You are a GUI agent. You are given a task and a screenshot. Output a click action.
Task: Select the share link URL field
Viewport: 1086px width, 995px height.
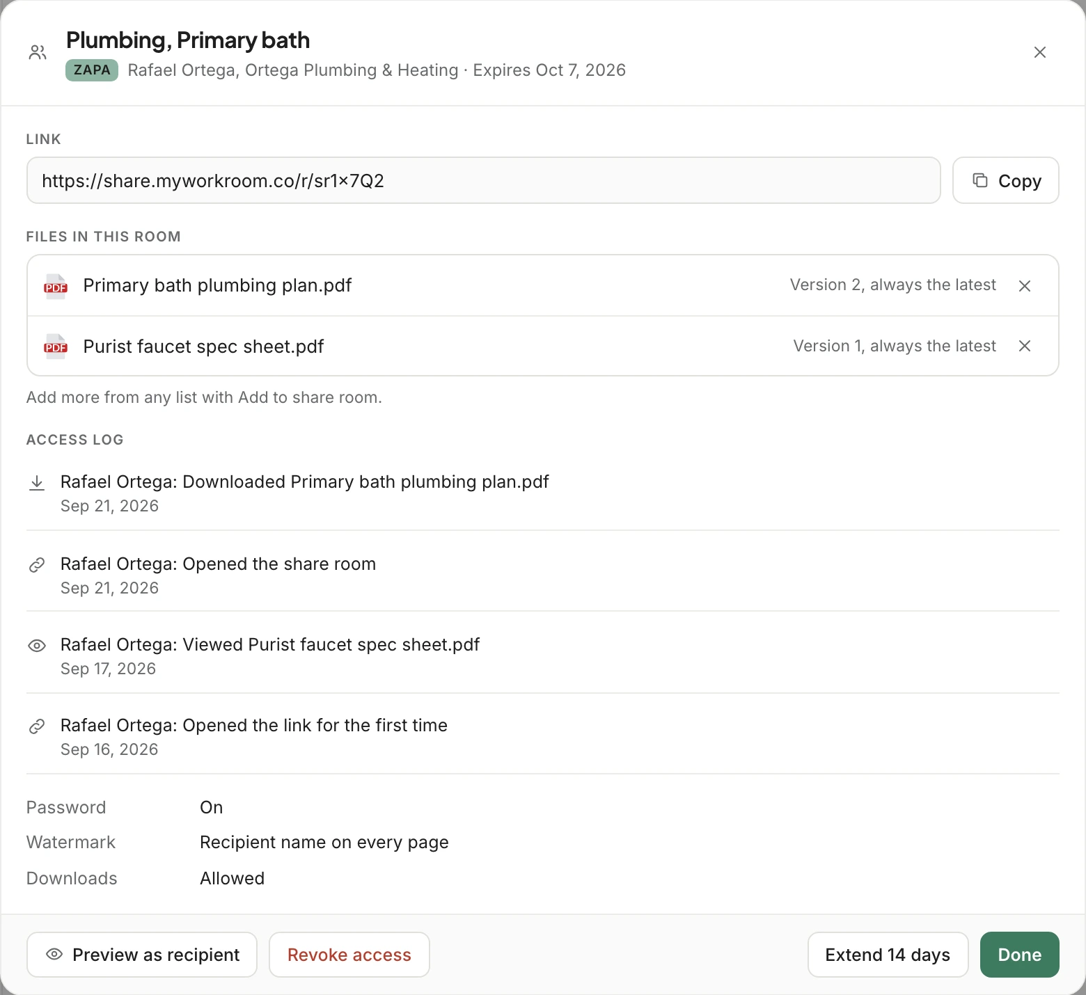[x=483, y=180]
